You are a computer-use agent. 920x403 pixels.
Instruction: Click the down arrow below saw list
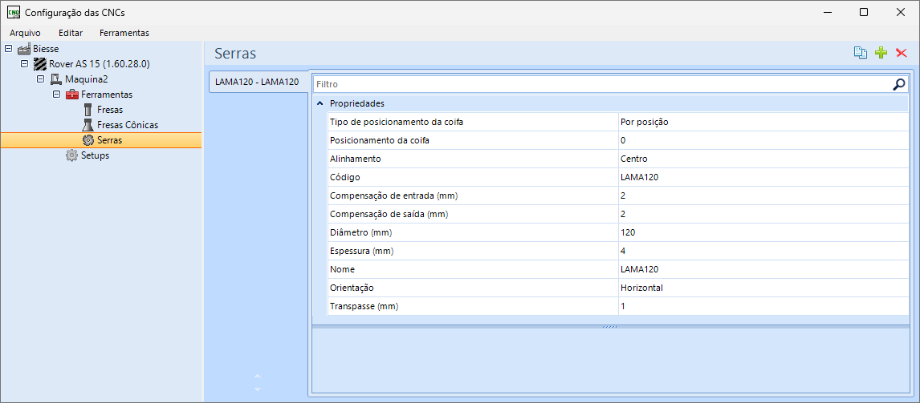[257, 389]
